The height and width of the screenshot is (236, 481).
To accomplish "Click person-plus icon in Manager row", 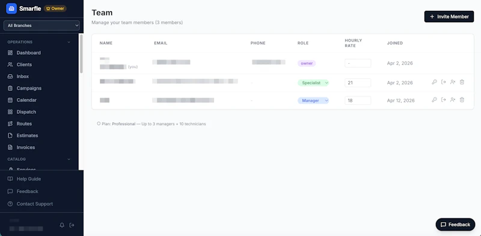I will click(453, 100).
